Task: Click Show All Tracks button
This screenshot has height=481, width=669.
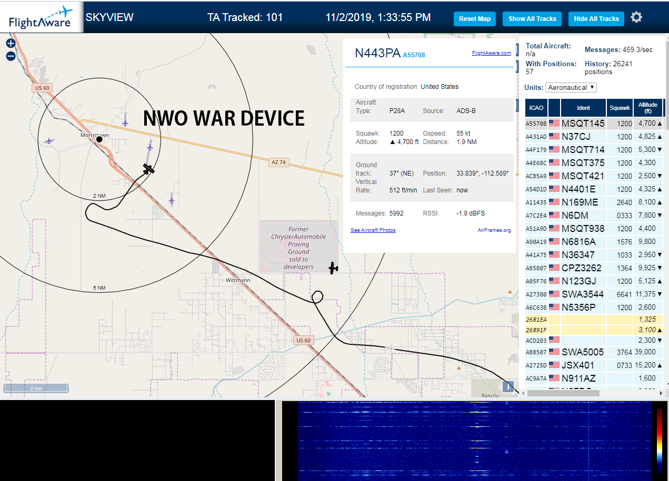Action: click(532, 19)
